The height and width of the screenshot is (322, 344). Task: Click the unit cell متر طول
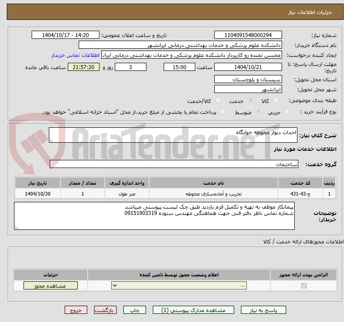click(127, 194)
